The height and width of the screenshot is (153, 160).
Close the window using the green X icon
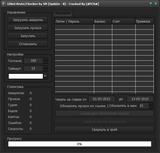(x=155, y=4)
